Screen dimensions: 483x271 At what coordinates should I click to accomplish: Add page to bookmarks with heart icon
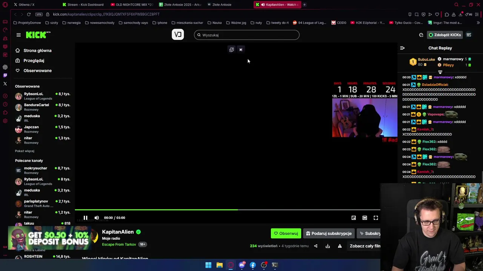pos(437,14)
